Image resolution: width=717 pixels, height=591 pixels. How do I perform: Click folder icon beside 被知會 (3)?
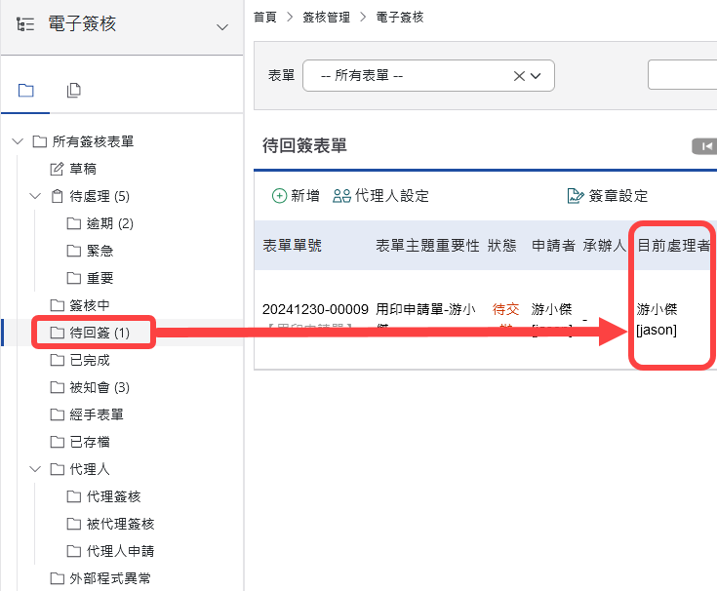57,387
